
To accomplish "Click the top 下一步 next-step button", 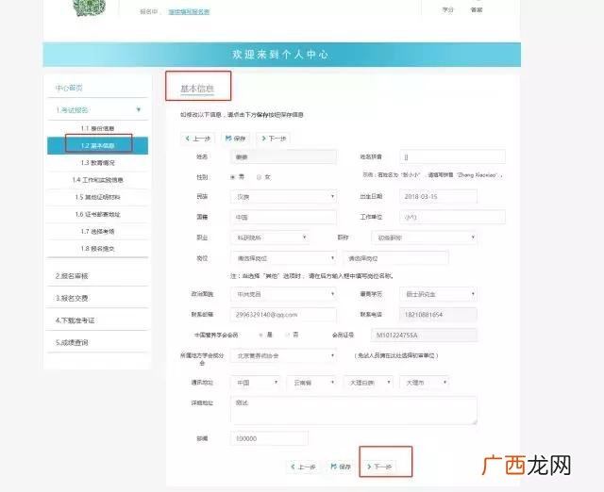I will tap(274, 139).
